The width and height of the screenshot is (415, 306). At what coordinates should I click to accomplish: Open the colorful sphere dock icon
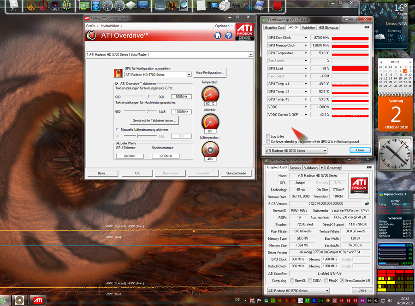[67, 6]
